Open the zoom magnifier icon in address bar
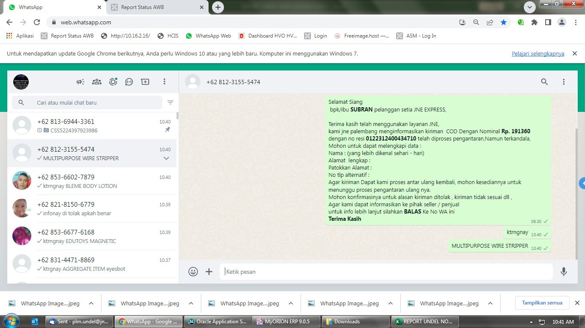Viewport: 585px width, 328px height. tap(476, 22)
